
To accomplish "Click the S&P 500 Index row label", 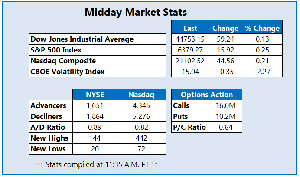I will 56,50.
